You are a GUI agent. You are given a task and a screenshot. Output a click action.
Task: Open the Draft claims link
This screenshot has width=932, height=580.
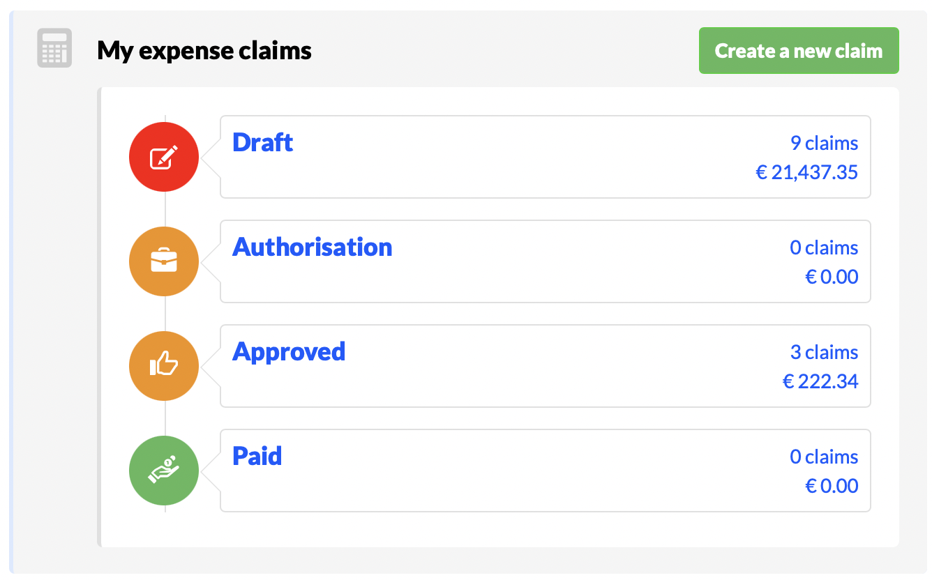[262, 142]
